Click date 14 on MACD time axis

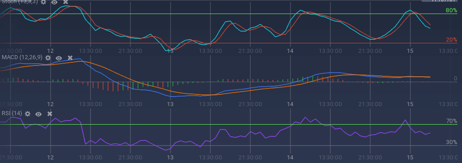(290, 104)
